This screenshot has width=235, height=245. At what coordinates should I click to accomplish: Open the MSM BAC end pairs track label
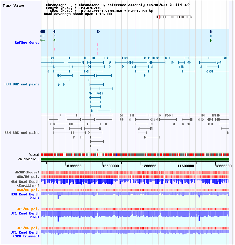[22, 84]
